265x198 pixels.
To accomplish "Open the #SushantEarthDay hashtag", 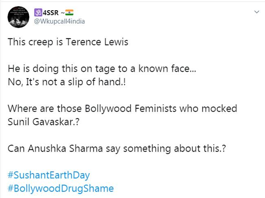I will 49,176.
